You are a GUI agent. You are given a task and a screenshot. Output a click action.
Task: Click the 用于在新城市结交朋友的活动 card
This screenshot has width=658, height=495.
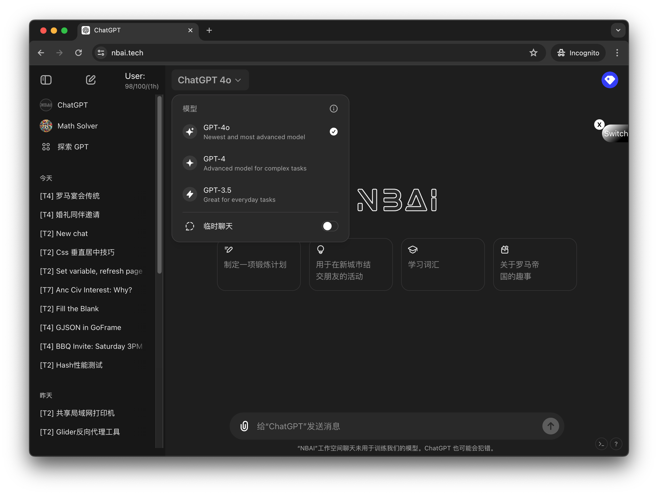[351, 264]
